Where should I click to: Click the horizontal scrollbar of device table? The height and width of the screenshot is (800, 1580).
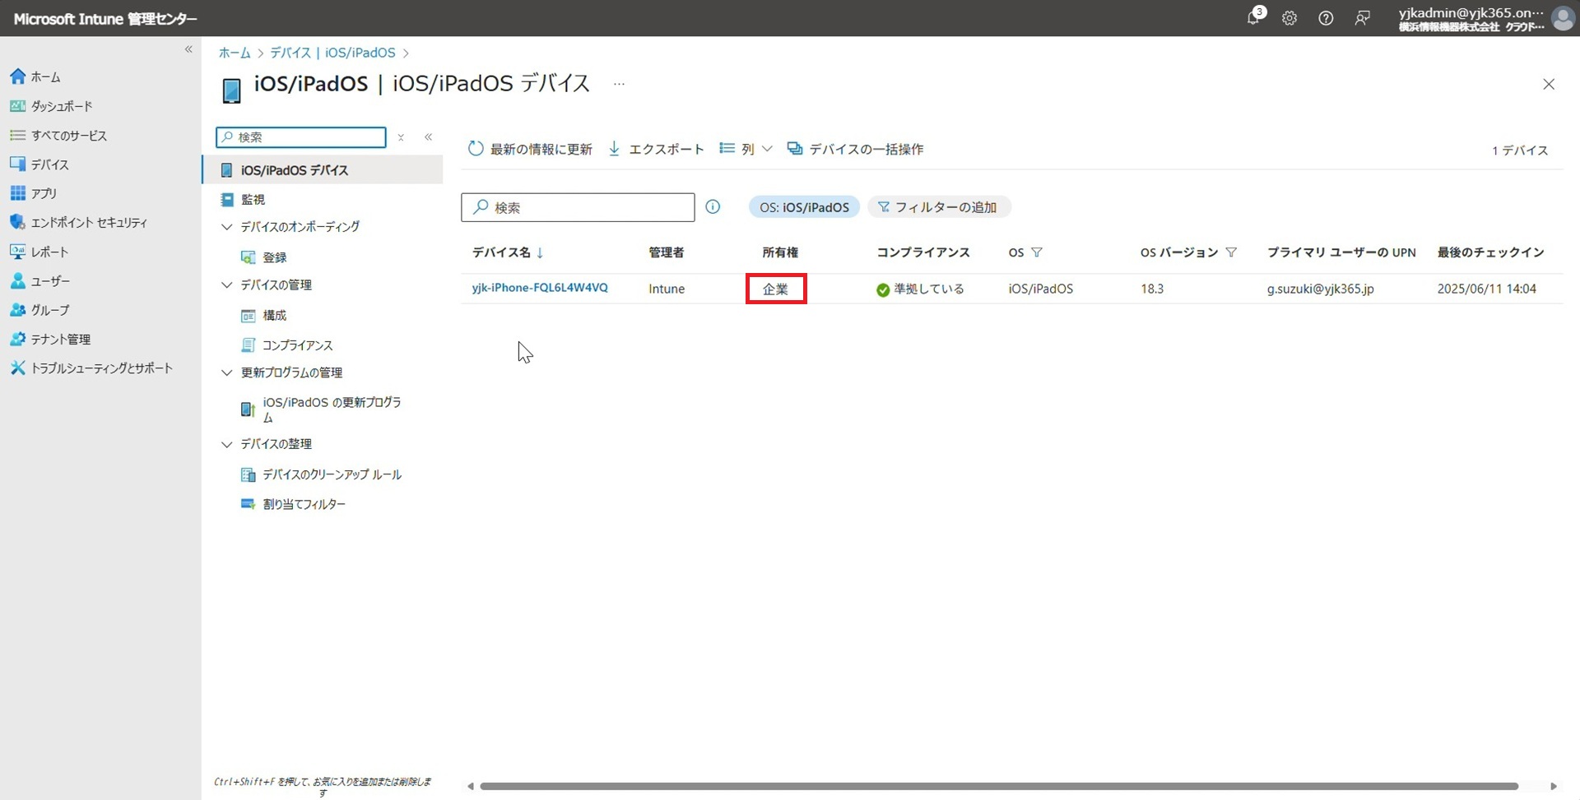pos(999,786)
